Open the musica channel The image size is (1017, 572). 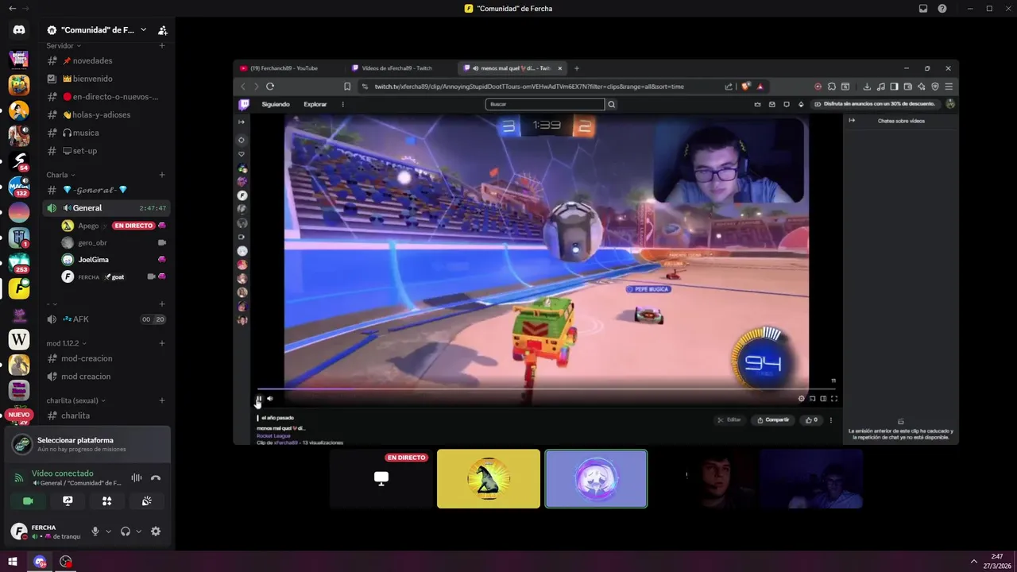(106, 133)
